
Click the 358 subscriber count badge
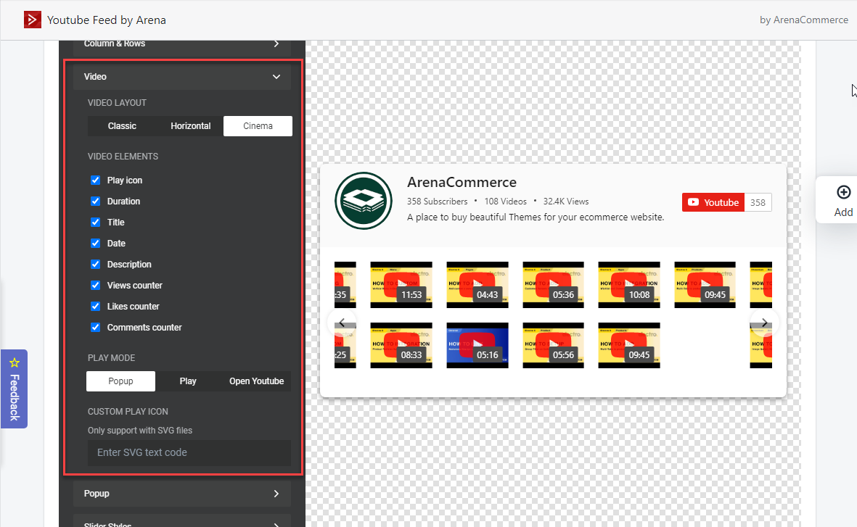click(758, 202)
